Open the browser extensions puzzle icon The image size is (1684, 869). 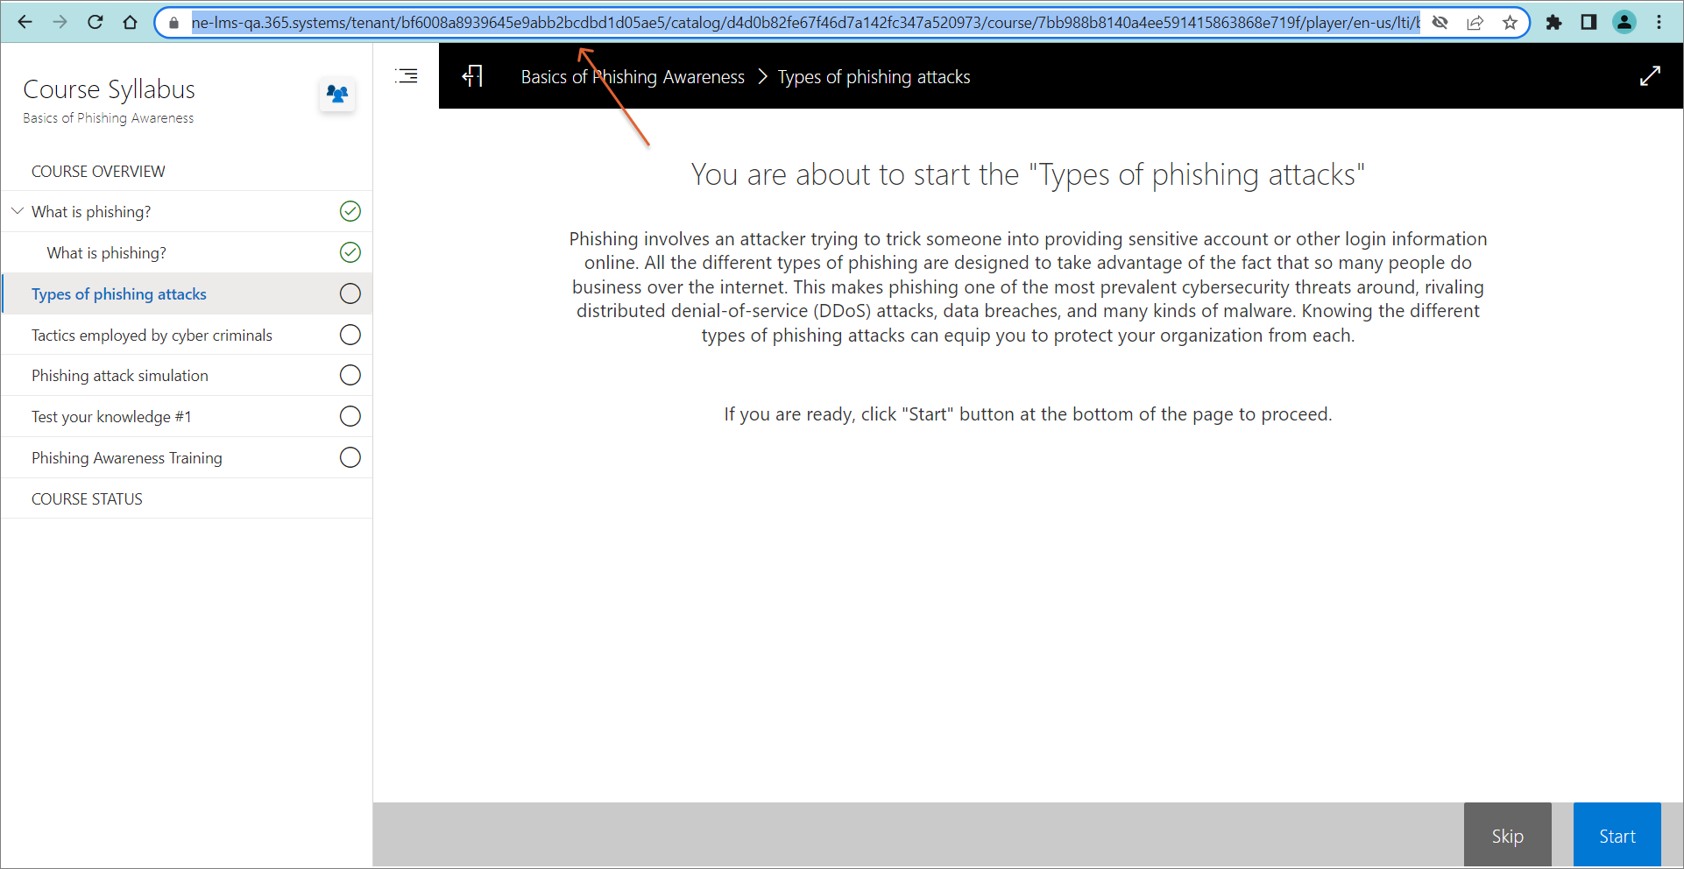pyautogui.click(x=1553, y=23)
